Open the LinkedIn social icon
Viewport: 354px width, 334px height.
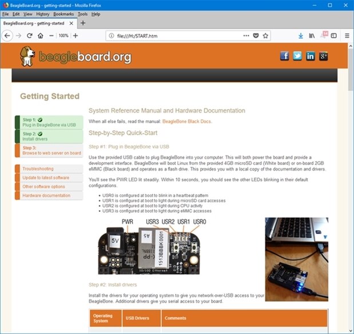[311, 56]
